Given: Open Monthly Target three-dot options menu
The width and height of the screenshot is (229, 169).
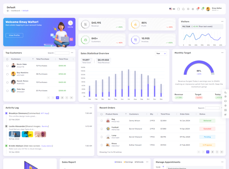Looking at the screenshot, I should coord(222,52).
